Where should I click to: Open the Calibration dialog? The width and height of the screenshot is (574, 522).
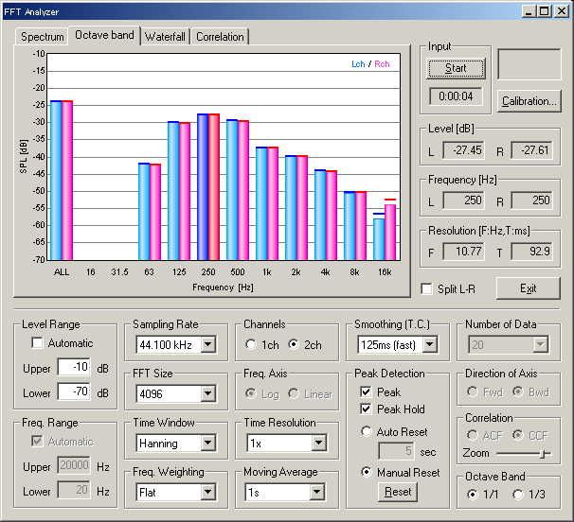pyautogui.click(x=529, y=101)
